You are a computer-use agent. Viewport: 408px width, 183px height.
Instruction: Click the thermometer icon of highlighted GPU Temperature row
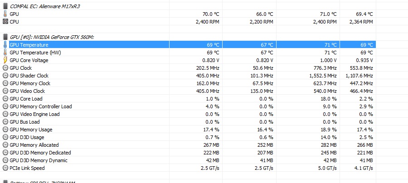pos(5,45)
